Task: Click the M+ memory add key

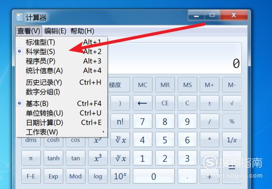Action: (210, 85)
